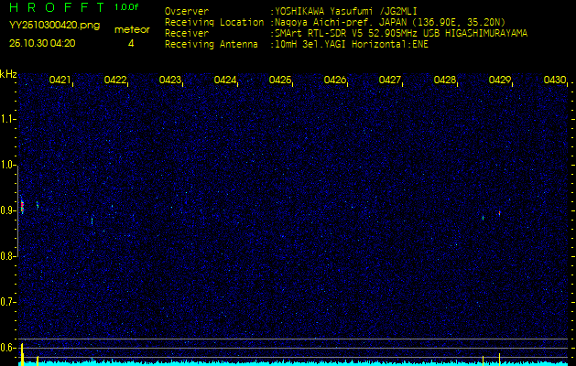Click the 0426 time marker

335,80
